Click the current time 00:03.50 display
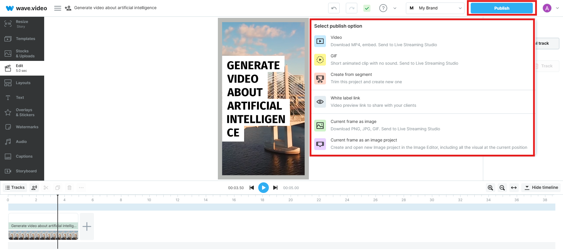Viewport: 563px width, 250px height. click(236, 188)
